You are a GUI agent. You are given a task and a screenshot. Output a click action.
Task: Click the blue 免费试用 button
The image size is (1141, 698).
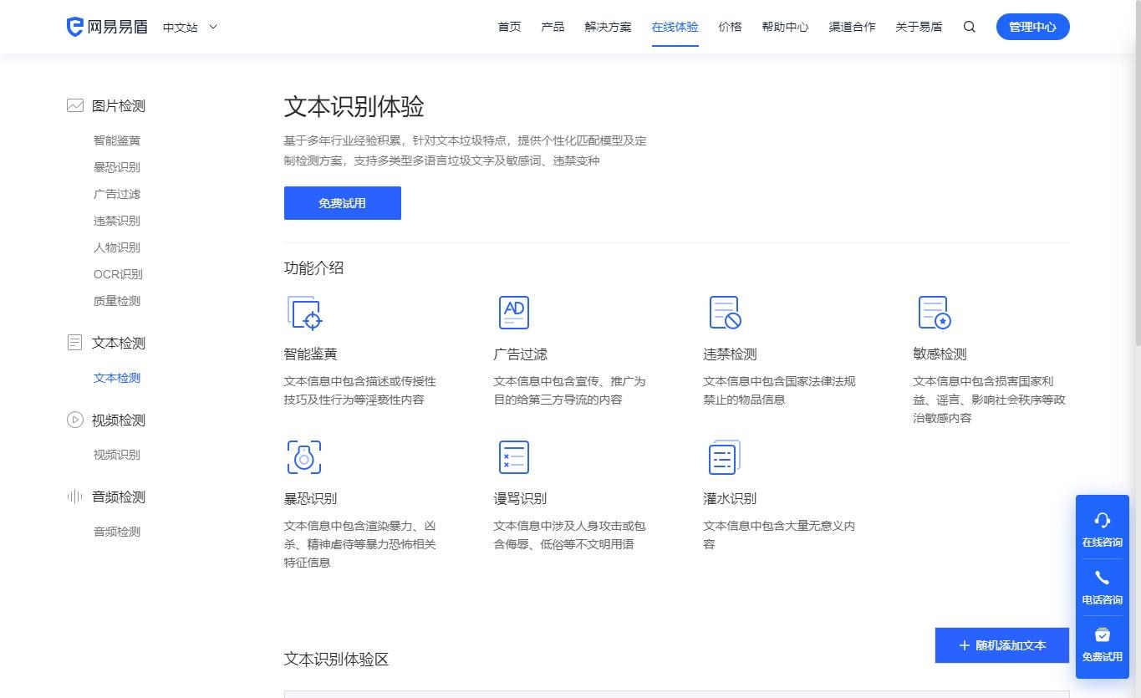click(x=342, y=203)
